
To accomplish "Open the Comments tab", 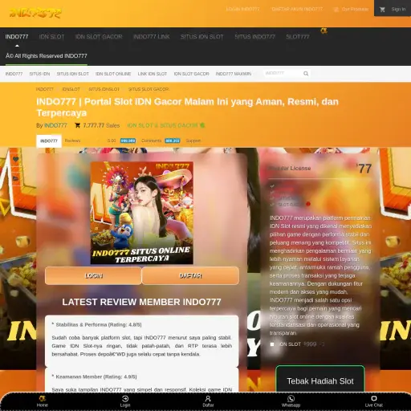I will 151,140.
